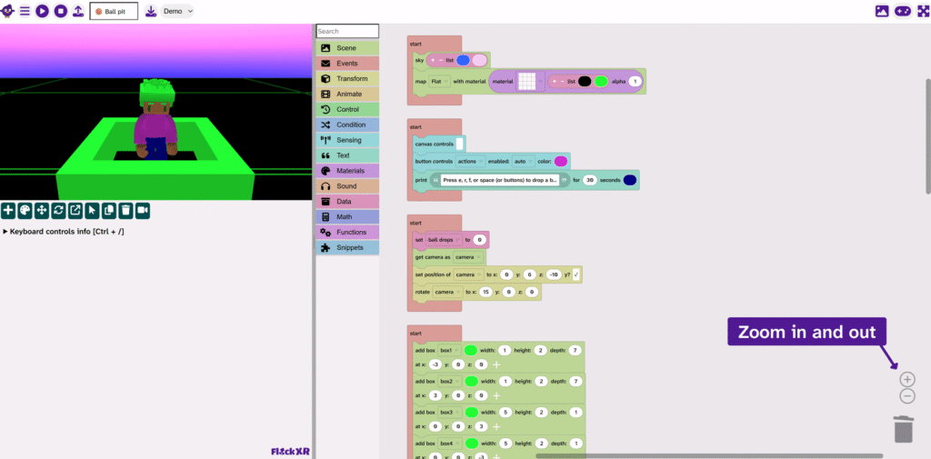Image resolution: width=931 pixels, height=459 pixels.
Task: Click the green map color swatch
Action: pos(601,82)
